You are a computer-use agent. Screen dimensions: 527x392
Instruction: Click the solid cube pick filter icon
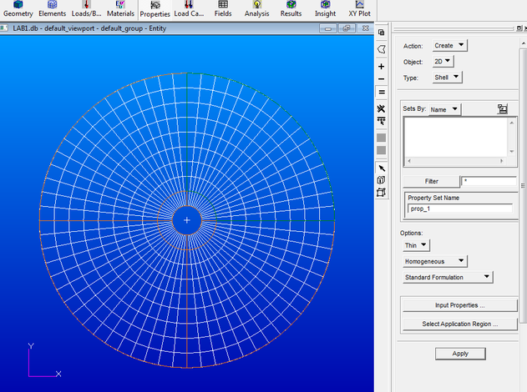click(x=382, y=180)
